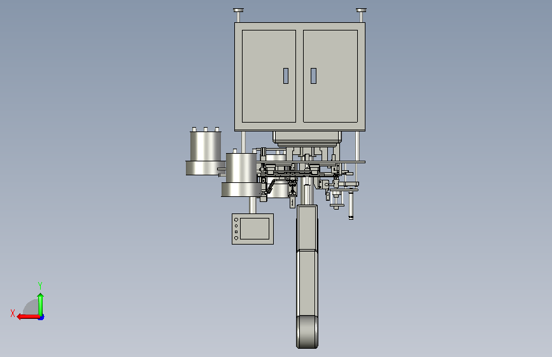Click the green Y axis arrow of the triad

41,304
